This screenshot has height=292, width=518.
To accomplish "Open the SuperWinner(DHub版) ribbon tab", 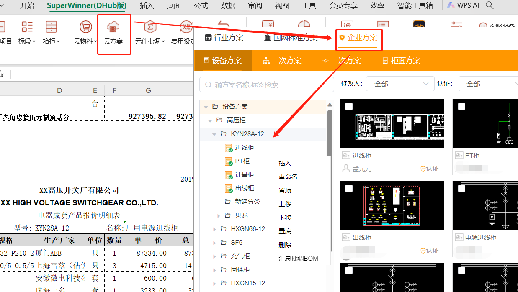I will [87, 5].
